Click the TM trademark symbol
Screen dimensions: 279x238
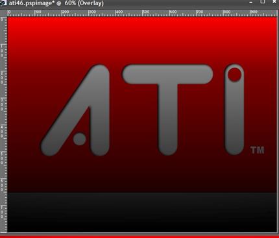pos(258,150)
